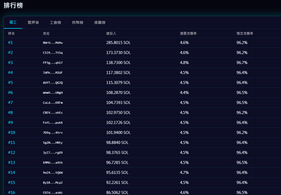The width and height of the screenshot is (281, 195).
Task: Open the 工會榜 tab
Action: pos(55,22)
